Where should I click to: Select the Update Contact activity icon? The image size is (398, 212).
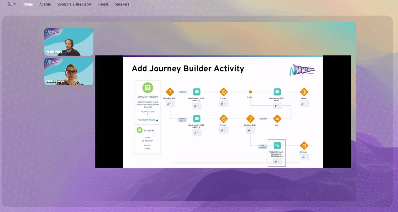pyautogui.click(x=277, y=146)
